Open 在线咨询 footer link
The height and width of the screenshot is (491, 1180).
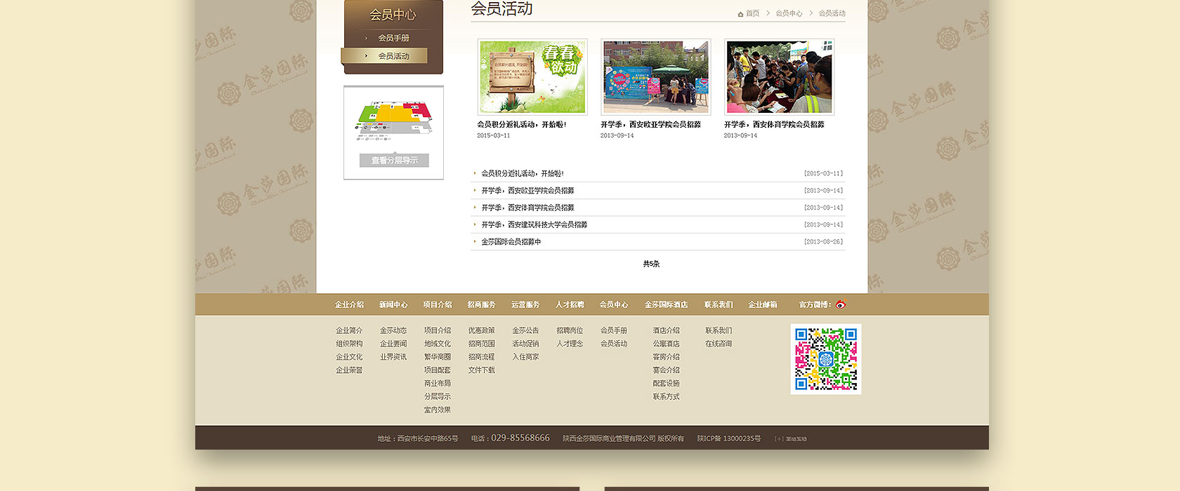[x=718, y=344]
